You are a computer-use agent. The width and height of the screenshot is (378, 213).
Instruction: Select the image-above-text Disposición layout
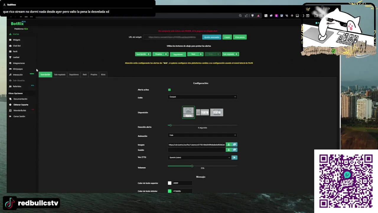188,112
